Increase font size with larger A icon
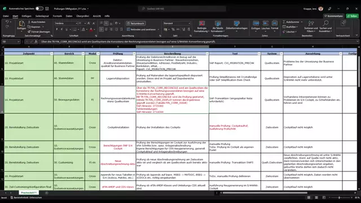The height and width of the screenshot is (203, 361). click(89, 23)
